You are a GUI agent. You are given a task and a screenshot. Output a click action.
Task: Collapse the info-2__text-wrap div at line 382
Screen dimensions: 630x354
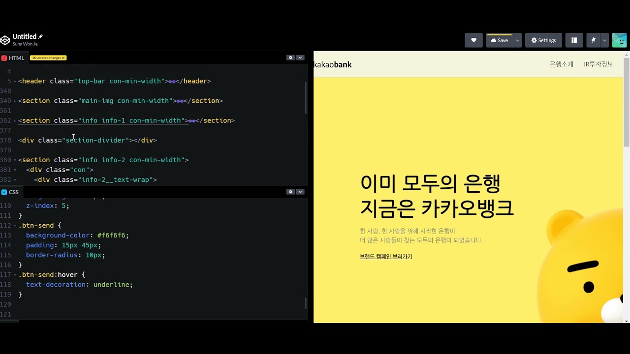[x=15, y=179]
